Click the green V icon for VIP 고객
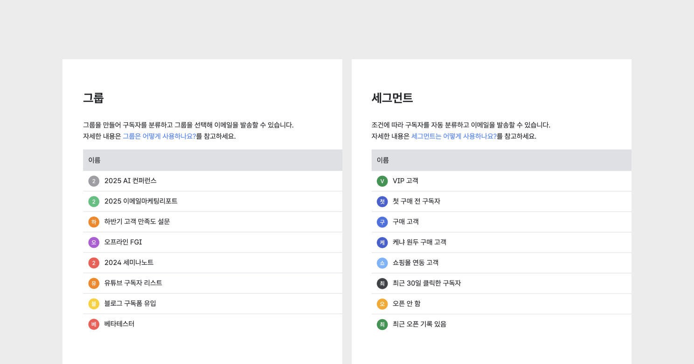This screenshot has height=364, width=694. click(x=382, y=181)
